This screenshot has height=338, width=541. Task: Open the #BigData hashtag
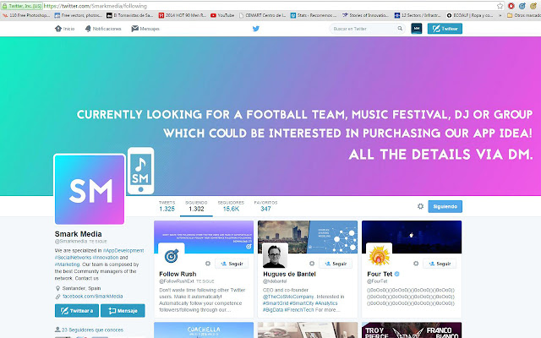point(273,310)
